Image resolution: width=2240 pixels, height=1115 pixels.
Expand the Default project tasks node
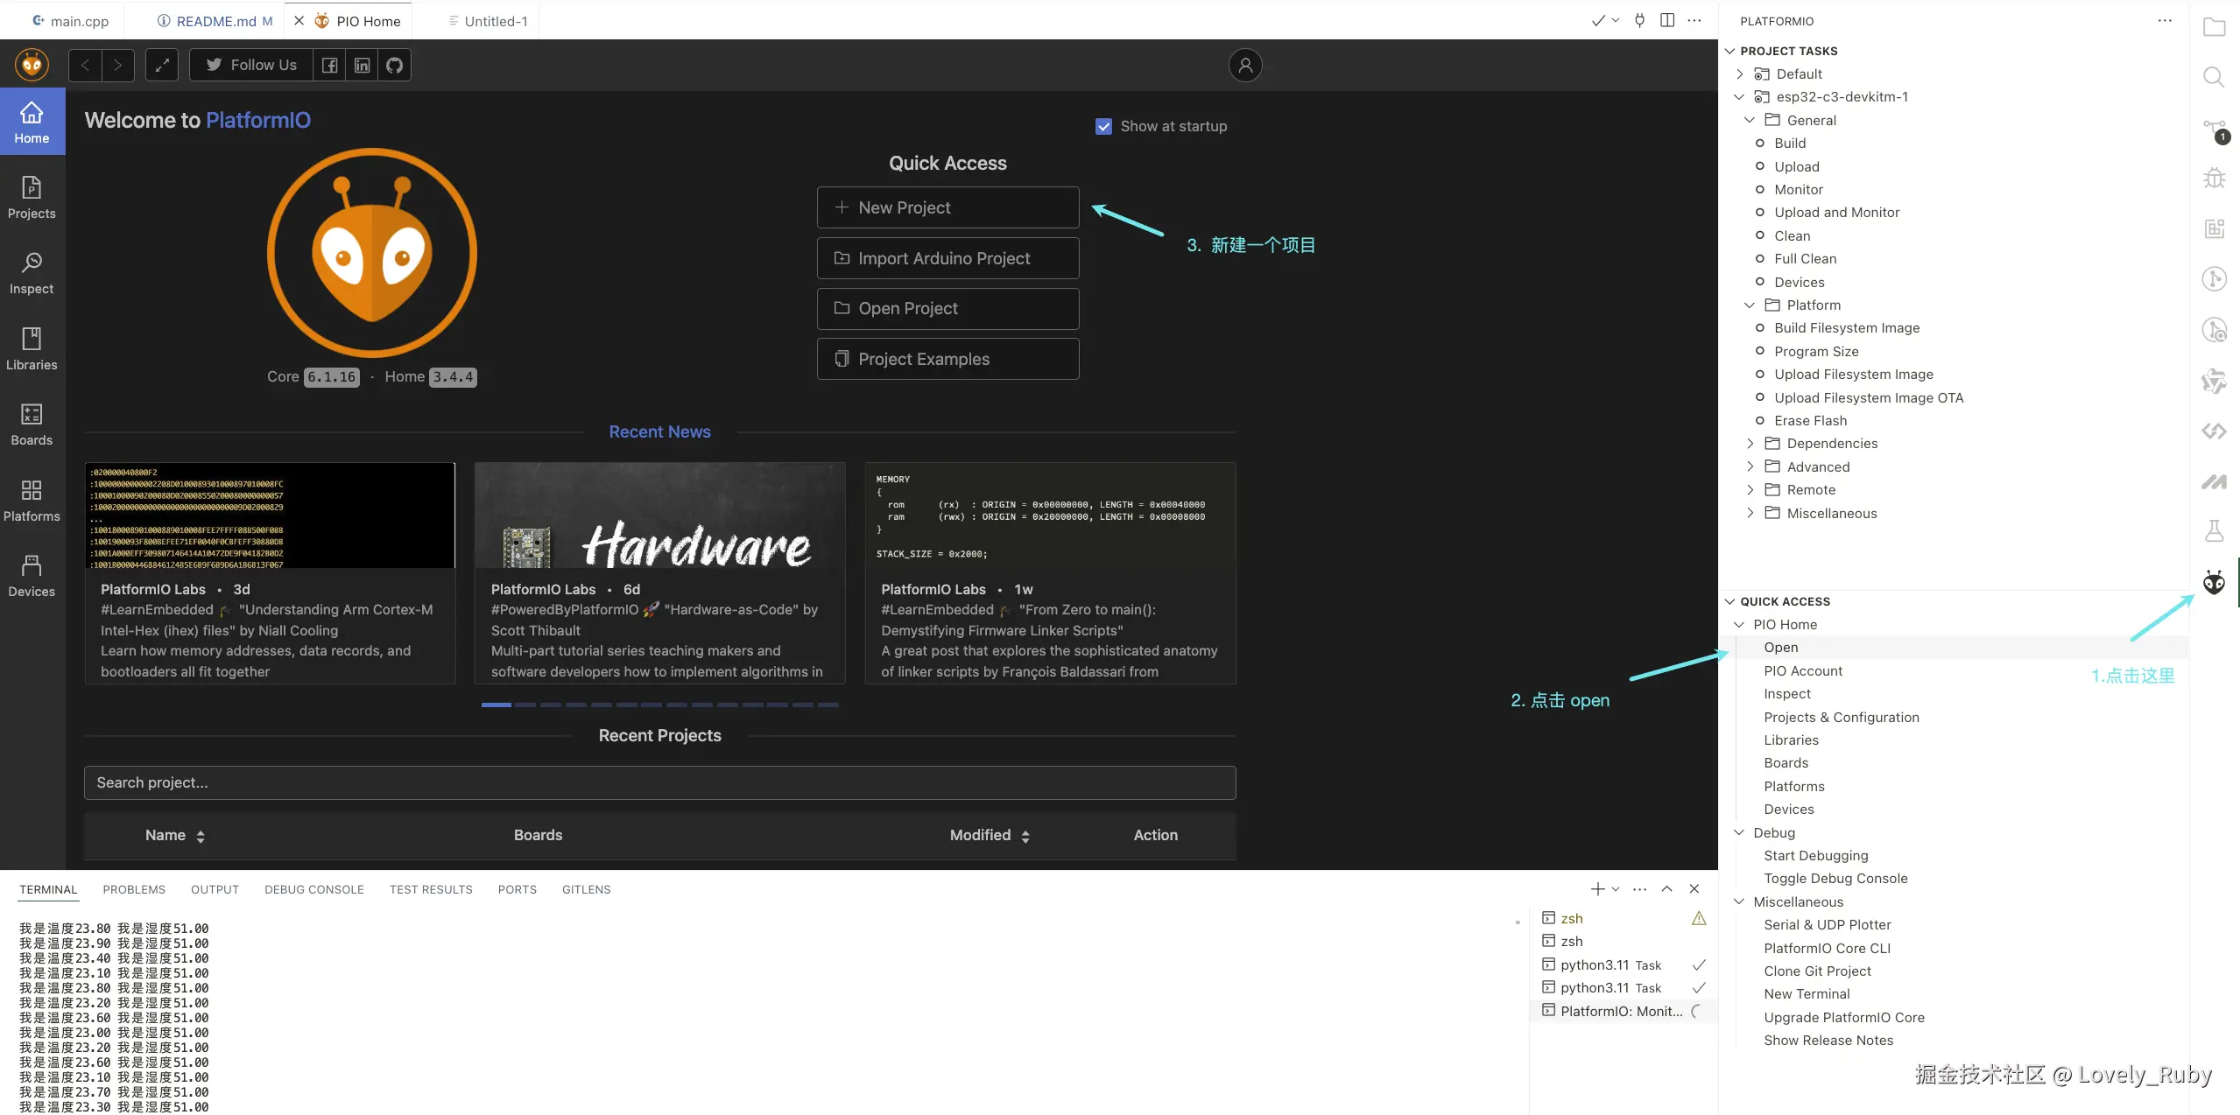1798,74
